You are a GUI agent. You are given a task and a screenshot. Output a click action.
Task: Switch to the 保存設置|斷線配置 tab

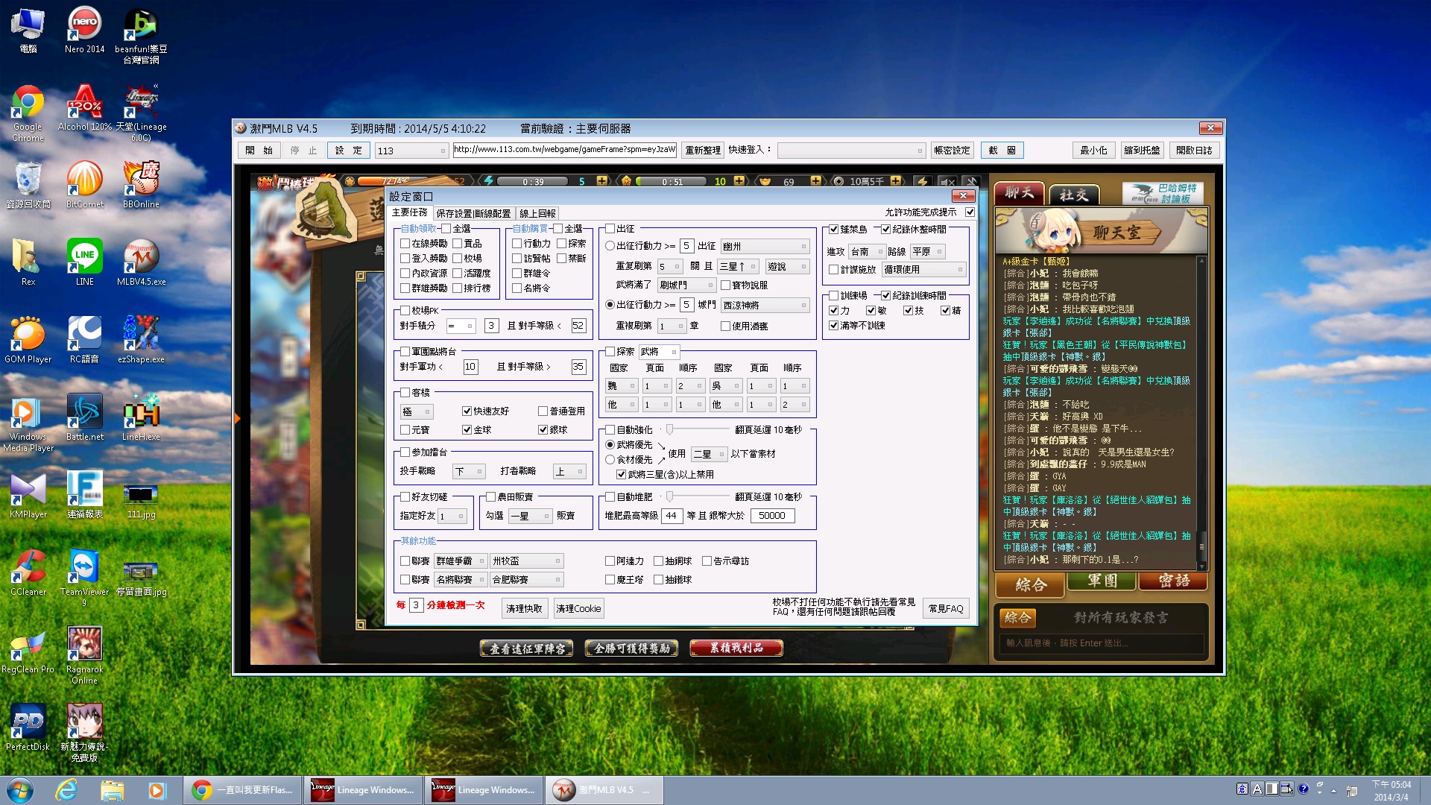point(474,214)
